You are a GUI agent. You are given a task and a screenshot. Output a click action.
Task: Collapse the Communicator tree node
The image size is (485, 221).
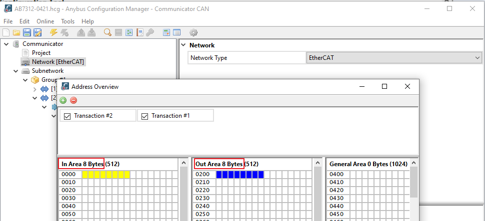(6, 44)
